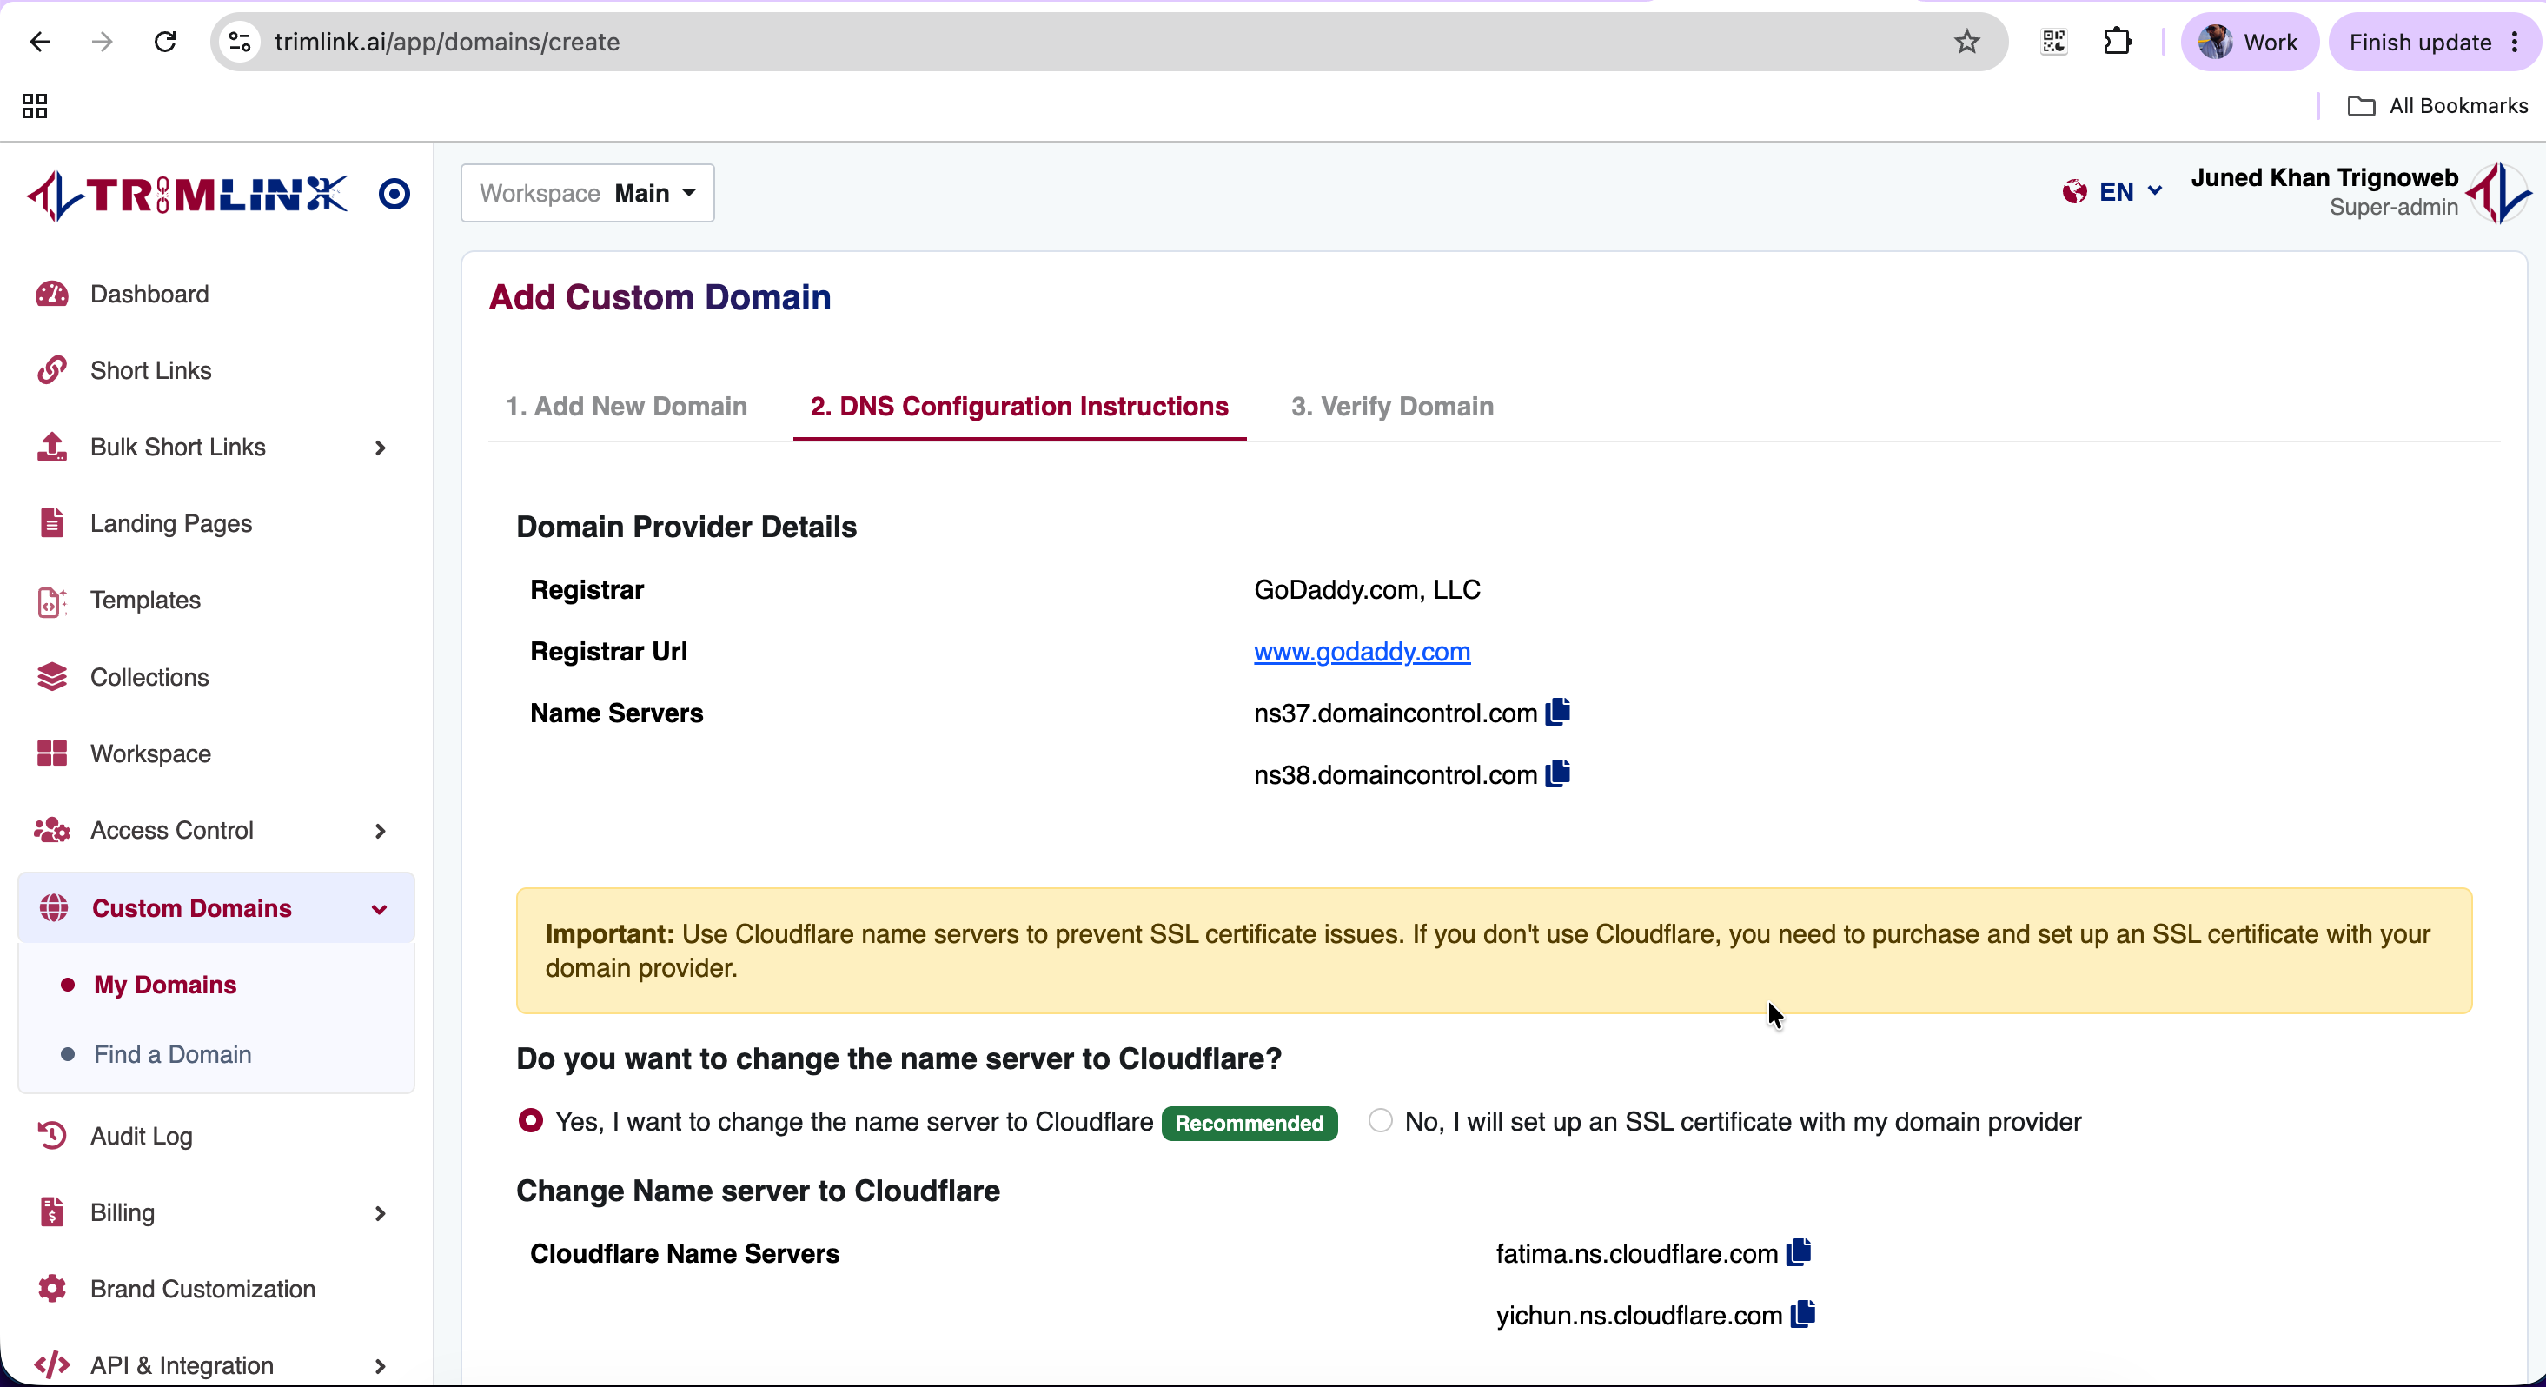Open Find a Domain in sidebar
This screenshot has height=1387, width=2546.
(x=172, y=1054)
